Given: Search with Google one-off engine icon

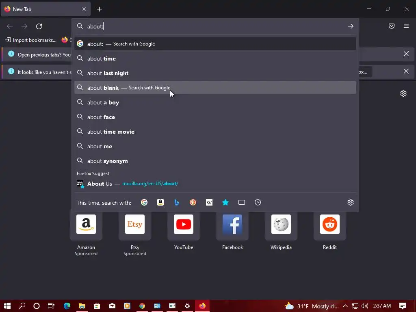Looking at the screenshot, I should click(144, 202).
